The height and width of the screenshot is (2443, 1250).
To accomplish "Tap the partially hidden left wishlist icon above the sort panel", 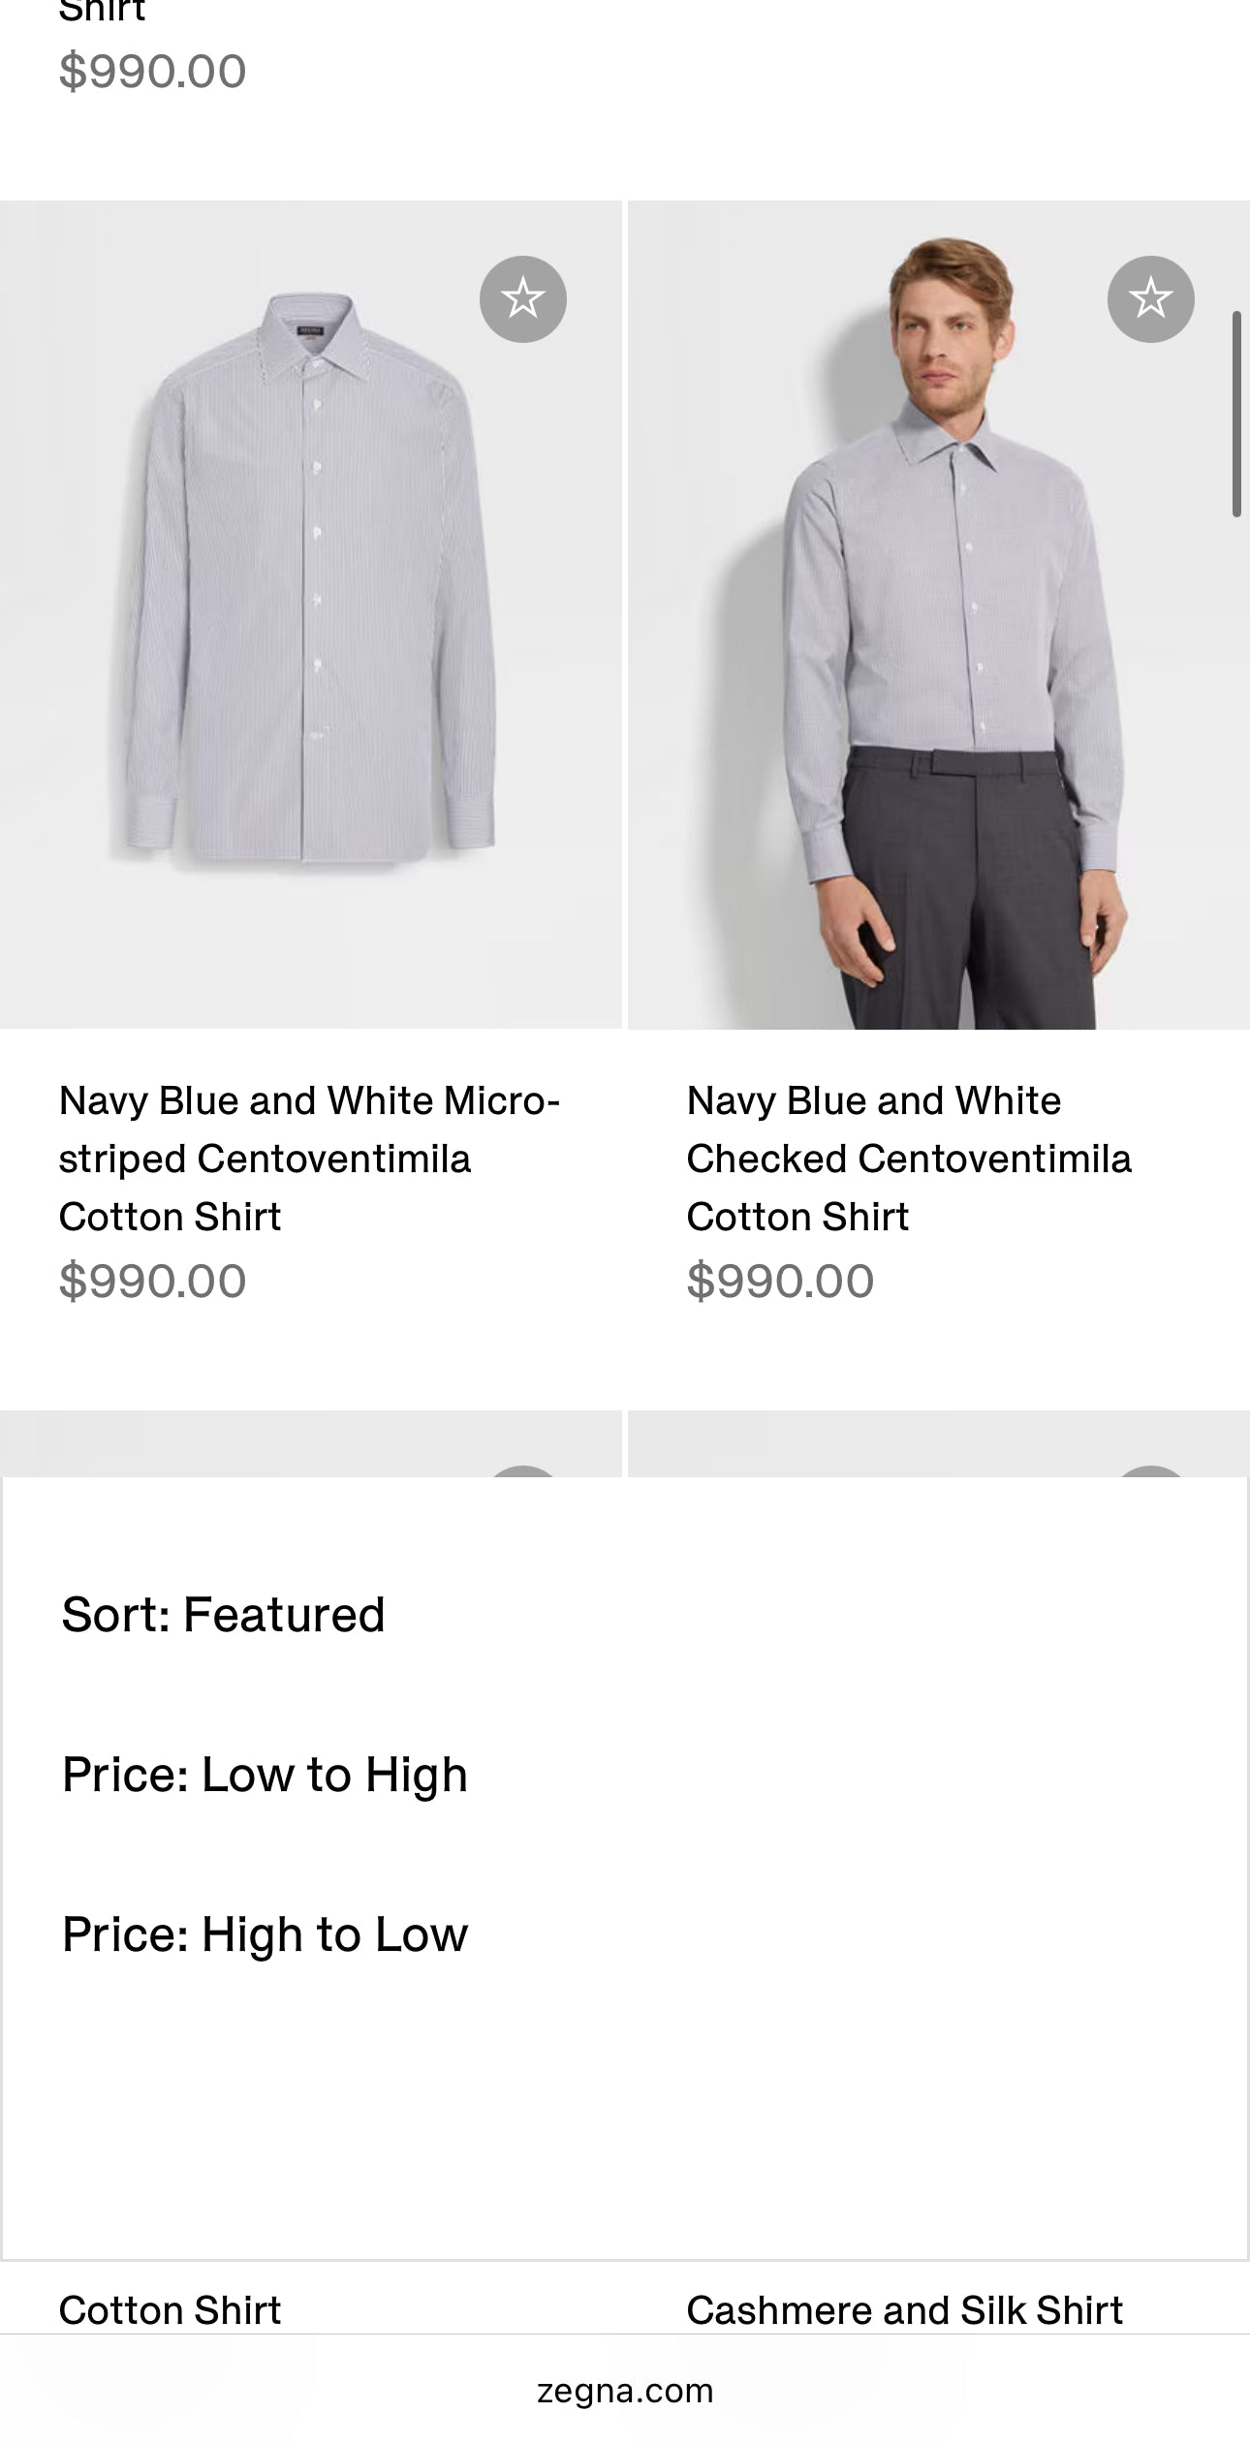I will pyautogui.click(x=522, y=1471).
